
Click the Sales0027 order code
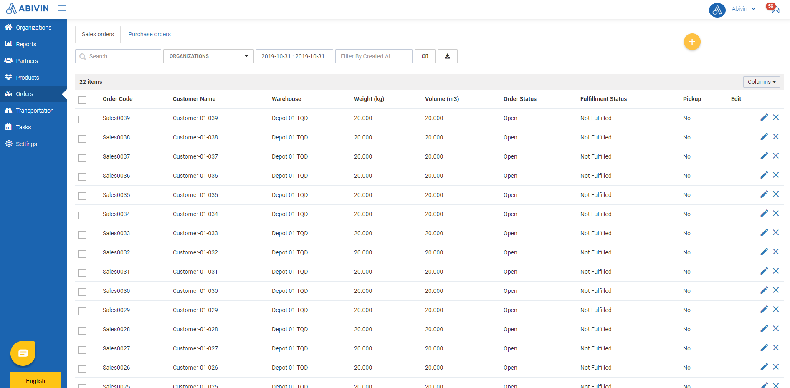(116, 348)
